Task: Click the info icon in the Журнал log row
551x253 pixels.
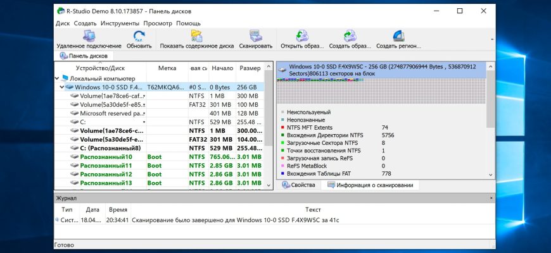Action: pyautogui.click(x=57, y=220)
